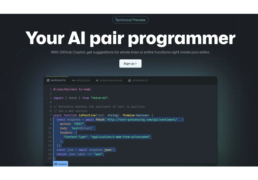
Task: Click the body: `text=${text}` line
Action: 78,128
